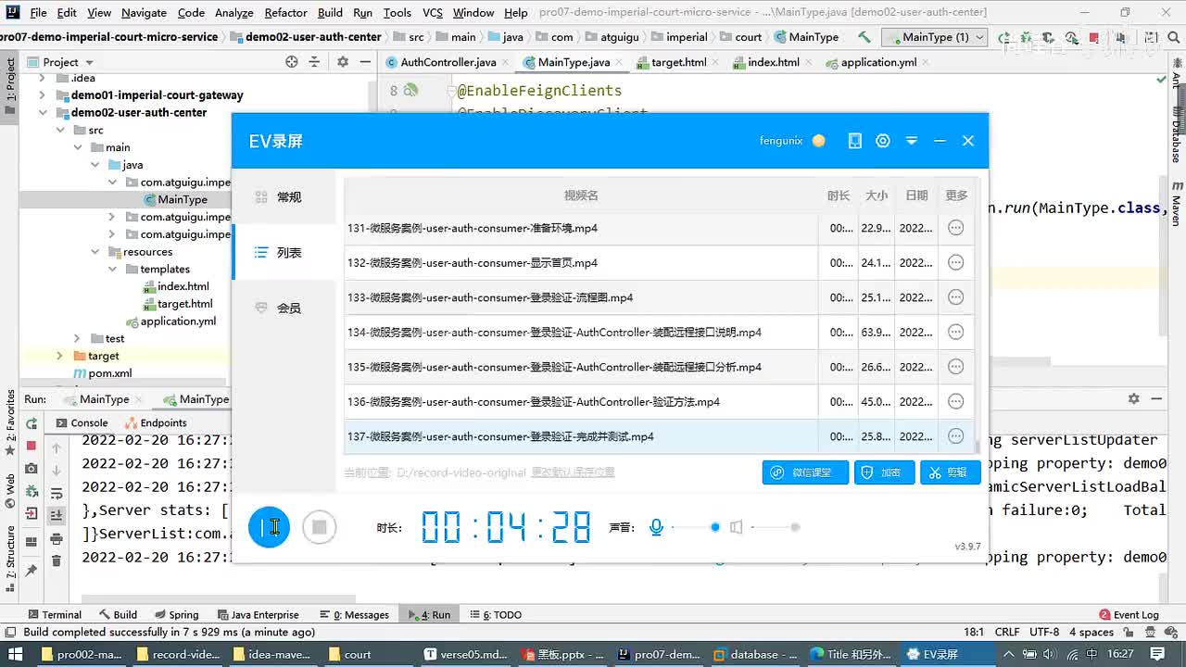Click the speaker icon in EV录屏
The image size is (1186, 667).
pos(736,527)
